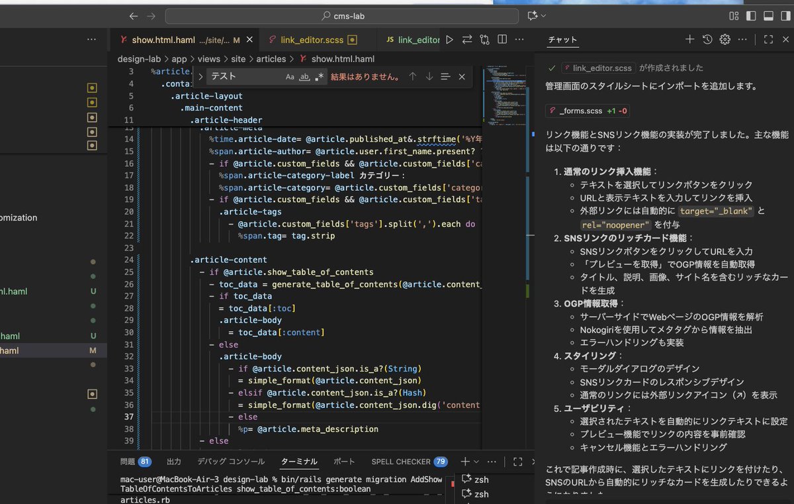Screen dimensions: 794x504
Task: Open chat history clock icon
Action: point(707,40)
